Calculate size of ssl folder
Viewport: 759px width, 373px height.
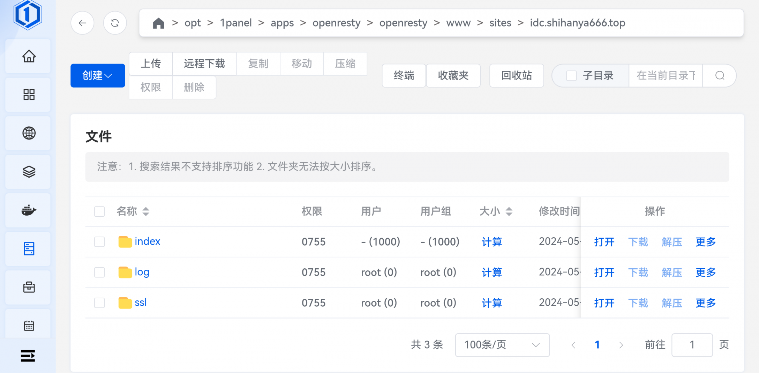coord(492,303)
